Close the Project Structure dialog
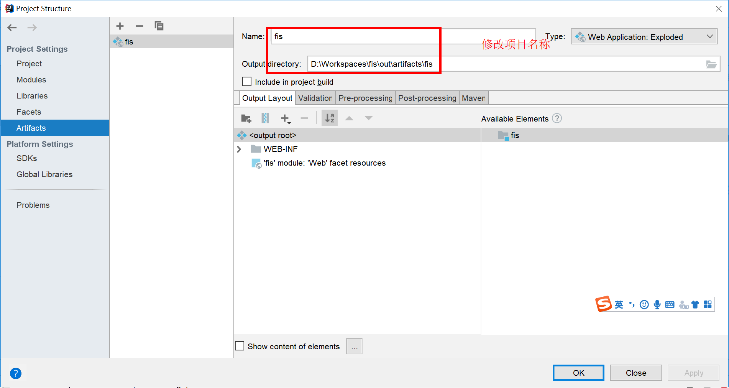Screen dimensions: 729x388 [719, 8]
